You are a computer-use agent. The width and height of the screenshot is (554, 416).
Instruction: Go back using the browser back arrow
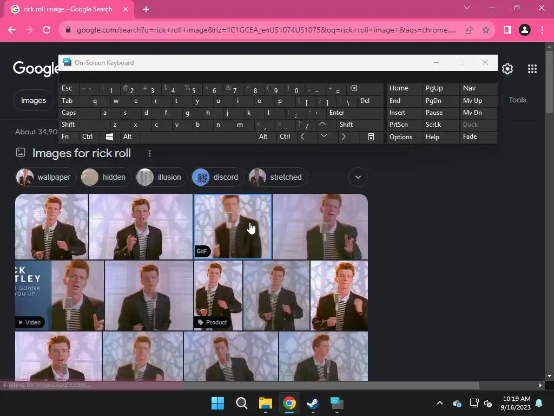coord(12,30)
